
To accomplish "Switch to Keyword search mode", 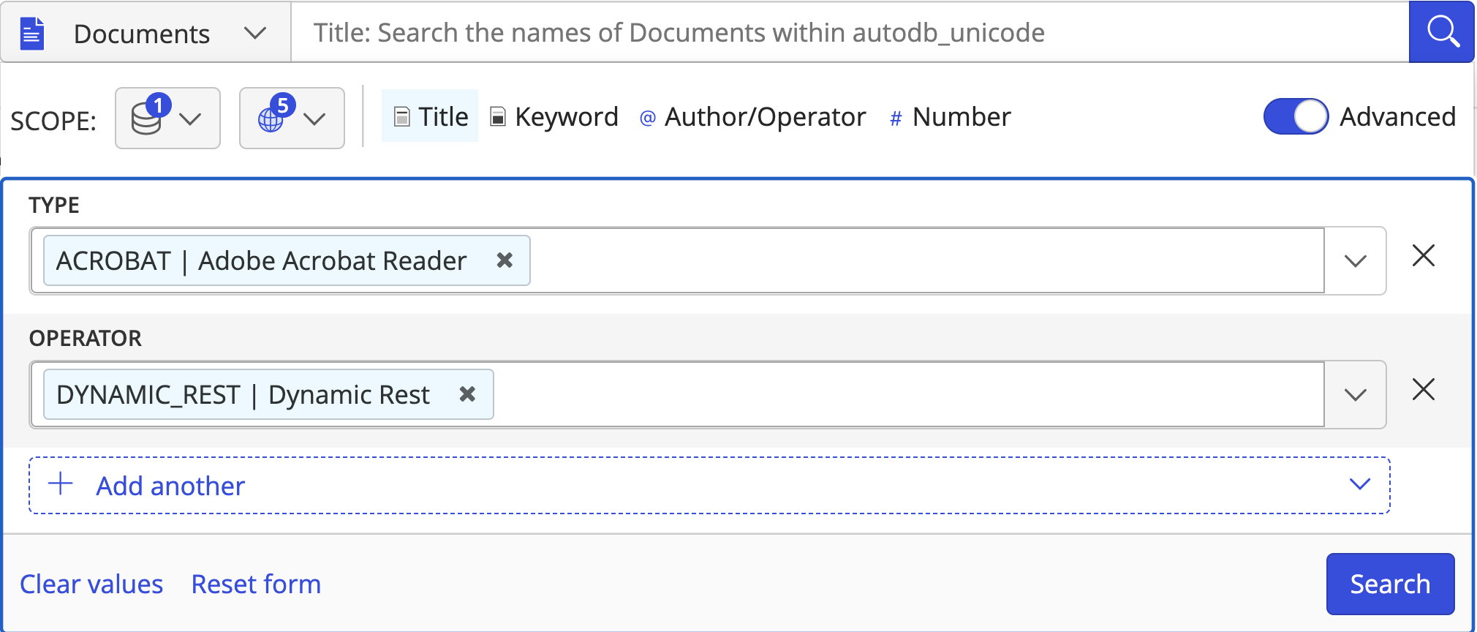I will pyautogui.click(x=554, y=117).
